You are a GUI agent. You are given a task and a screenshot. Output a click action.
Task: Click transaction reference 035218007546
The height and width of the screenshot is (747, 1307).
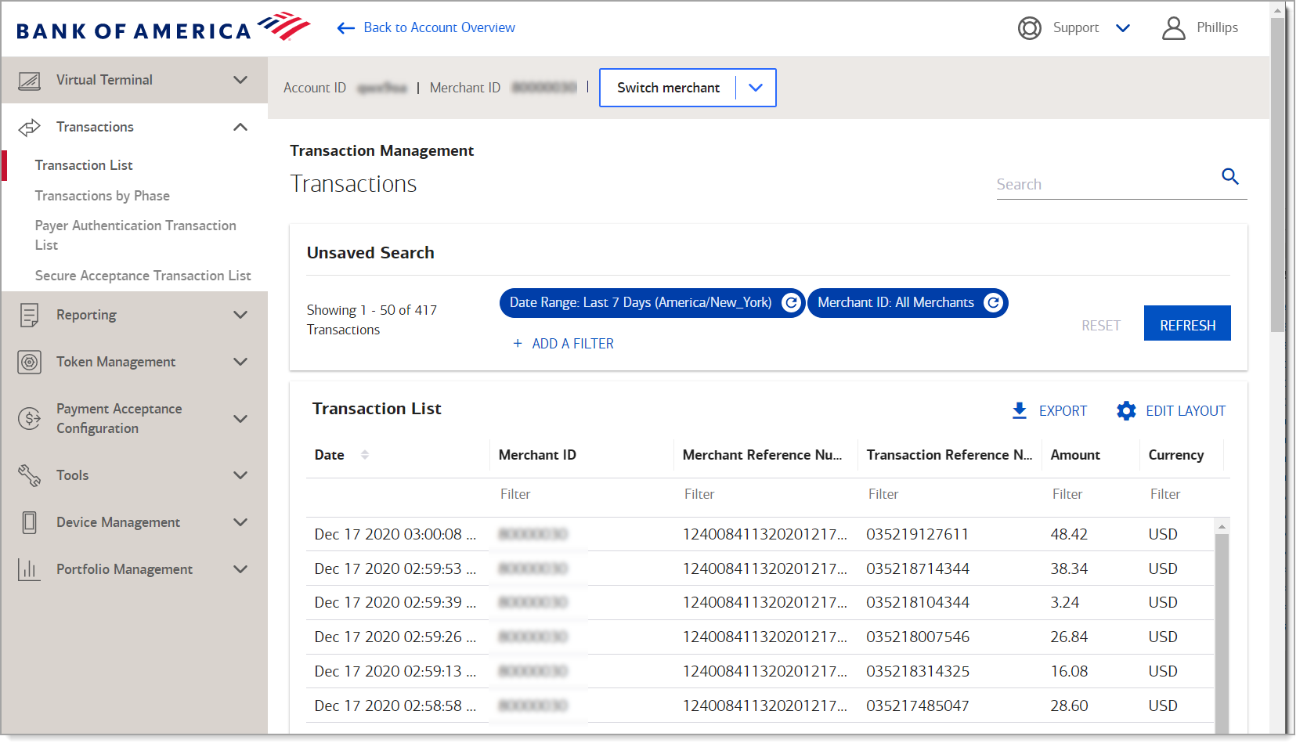(x=917, y=637)
